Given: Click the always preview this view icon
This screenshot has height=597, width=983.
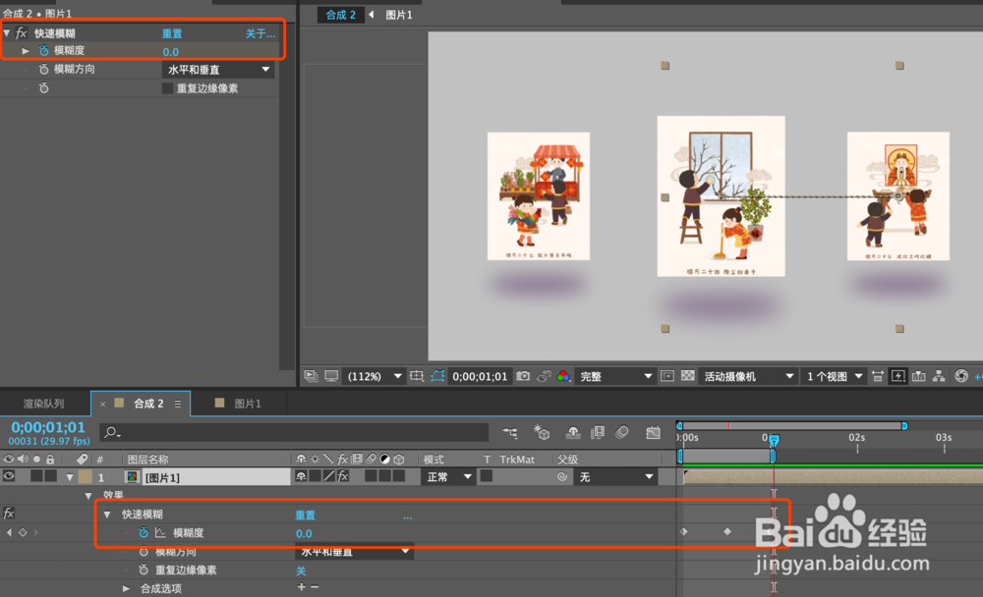Looking at the screenshot, I should coord(311,376).
